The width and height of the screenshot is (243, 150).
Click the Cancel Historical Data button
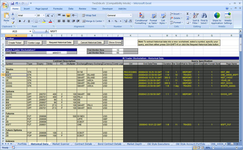coord(91,43)
